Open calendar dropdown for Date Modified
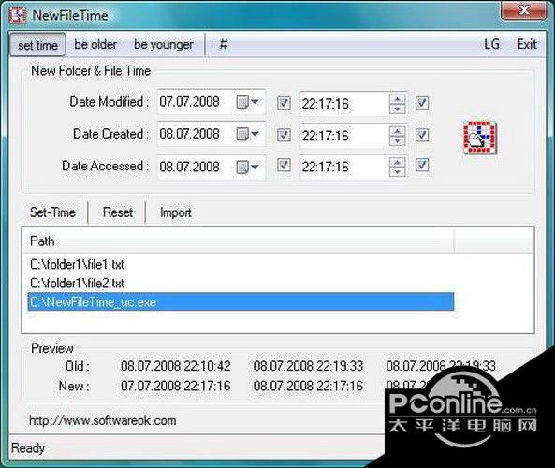The width and height of the screenshot is (555, 468). [248, 102]
